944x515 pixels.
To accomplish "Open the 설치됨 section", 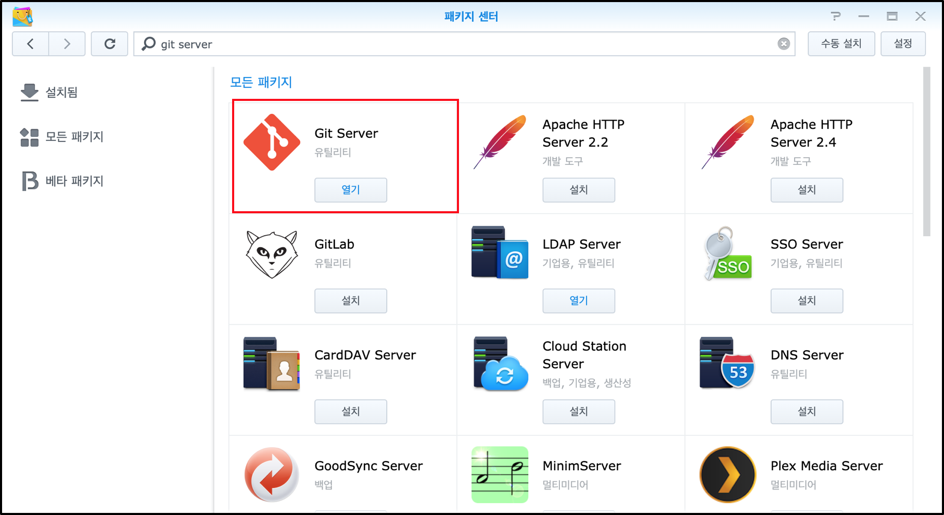I will pos(49,92).
